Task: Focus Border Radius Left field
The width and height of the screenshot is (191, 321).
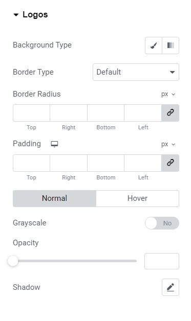Action: click(x=143, y=113)
